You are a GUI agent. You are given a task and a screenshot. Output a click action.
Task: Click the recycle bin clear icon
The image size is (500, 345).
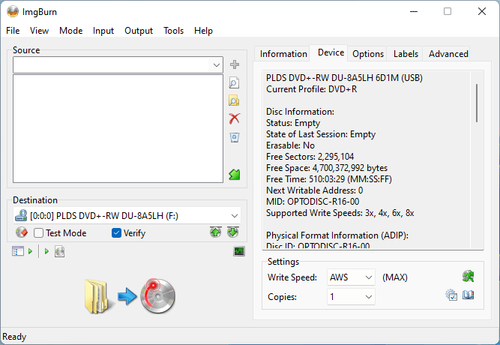click(x=235, y=137)
